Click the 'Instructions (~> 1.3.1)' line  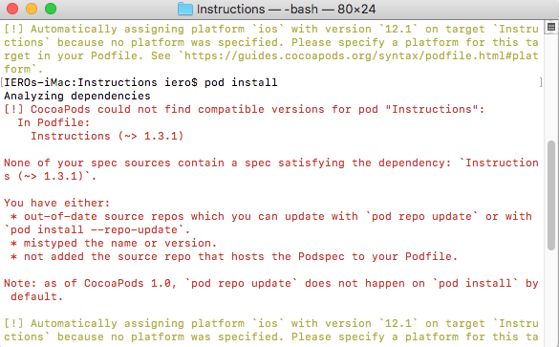tap(107, 137)
